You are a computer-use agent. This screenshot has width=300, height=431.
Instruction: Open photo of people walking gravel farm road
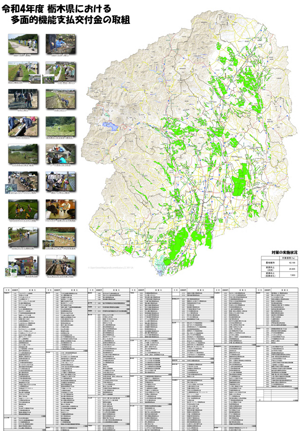tap(23, 44)
